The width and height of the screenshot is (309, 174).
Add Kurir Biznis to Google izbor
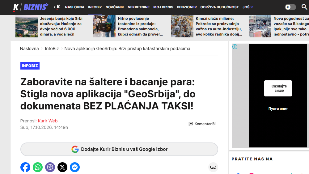tap(119, 149)
